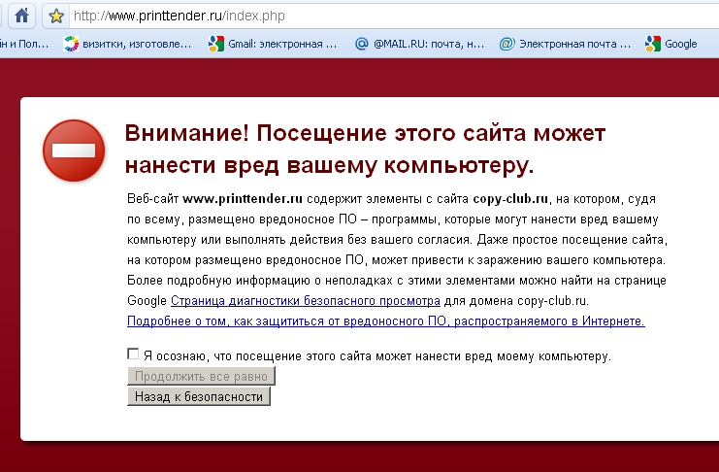Click the Электронная почта bookmark favicon

(507, 44)
